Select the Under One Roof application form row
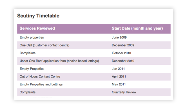187x109 pixels. [x=94, y=61]
